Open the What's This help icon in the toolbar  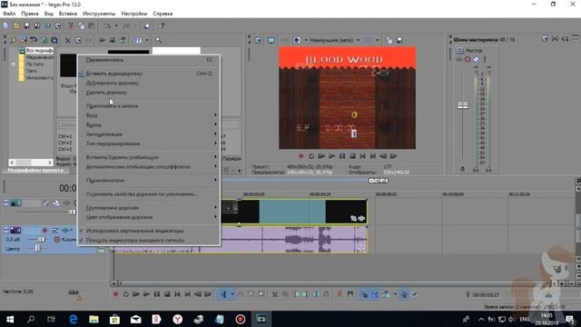click(x=162, y=25)
